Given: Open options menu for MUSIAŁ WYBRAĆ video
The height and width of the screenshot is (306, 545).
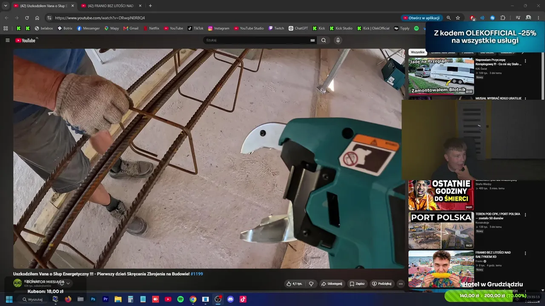Looking at the screenshot, I should [x=525, y=99].
